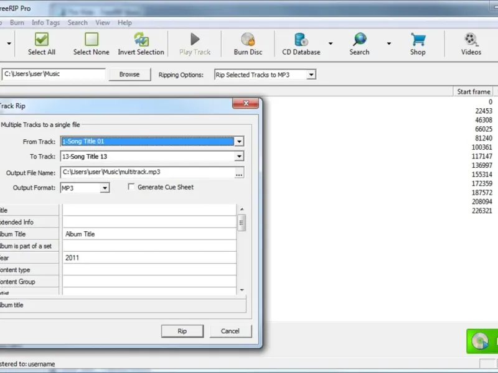The image size is (498, 373).
Task: Click the empty Extended Info value field
Action: (149, 222)
